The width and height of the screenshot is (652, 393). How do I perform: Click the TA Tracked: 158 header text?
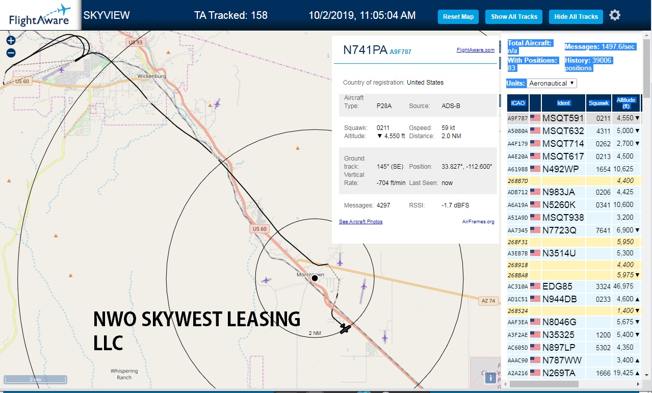[231, 15]
